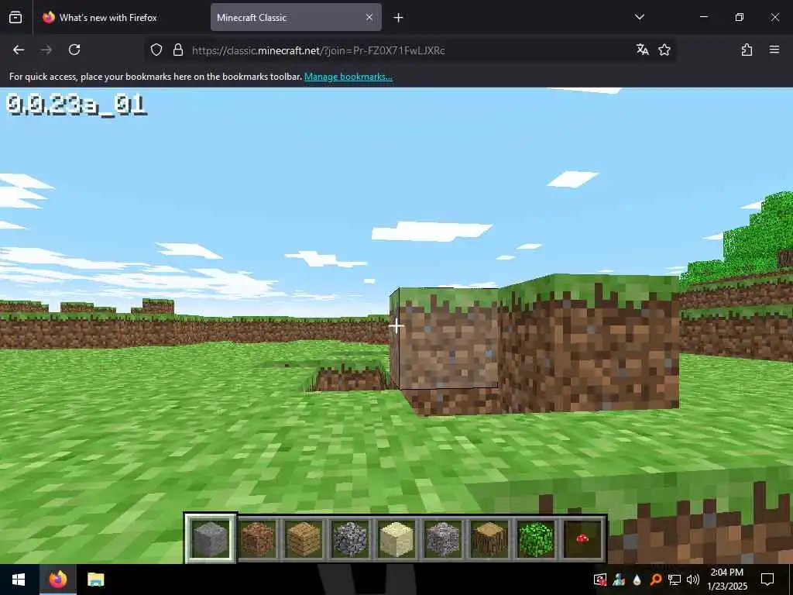793x595 pixels.
Task: Close the Minecraft Classic tab
Action: coord(369,17)
